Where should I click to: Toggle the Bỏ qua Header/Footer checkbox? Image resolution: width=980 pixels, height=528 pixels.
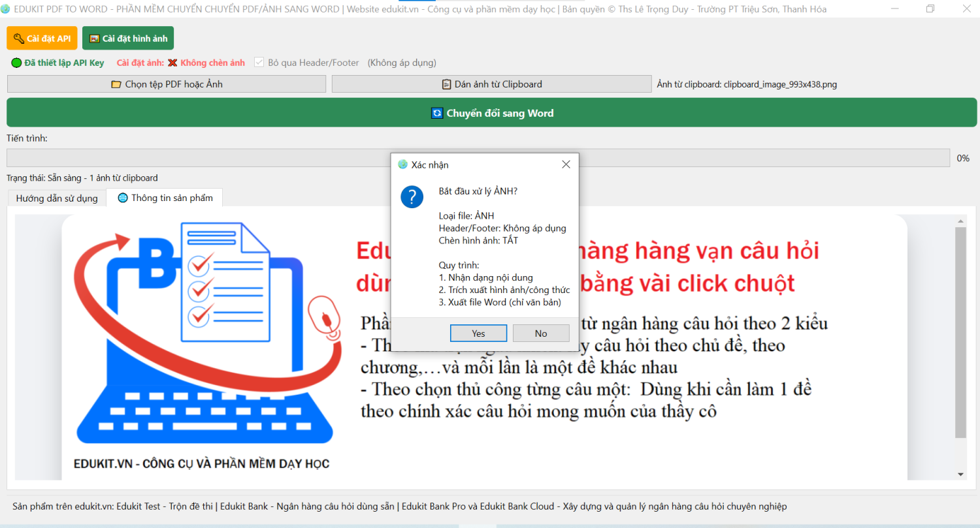259,63
